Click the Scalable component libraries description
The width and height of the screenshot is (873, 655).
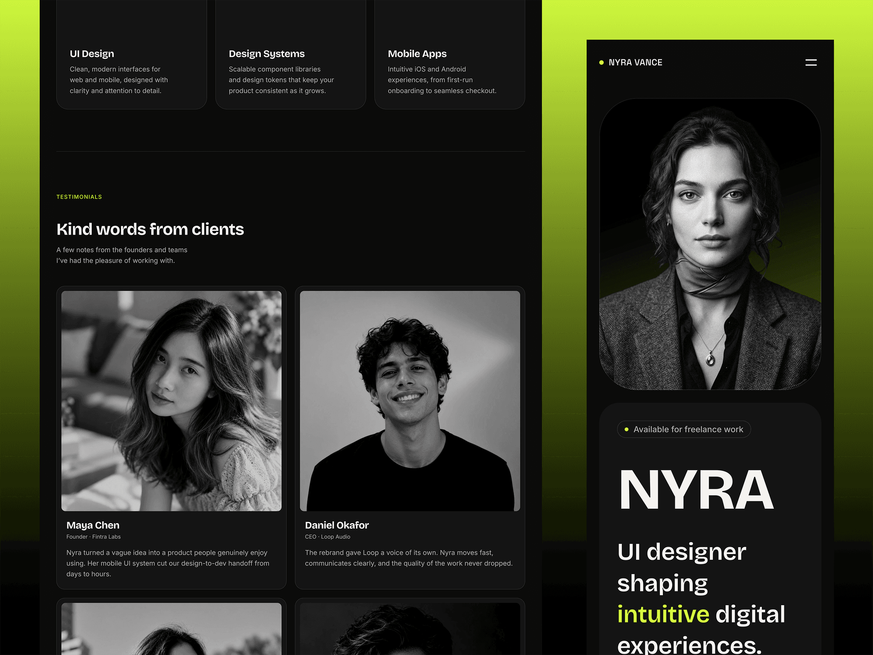pos(281,80)
